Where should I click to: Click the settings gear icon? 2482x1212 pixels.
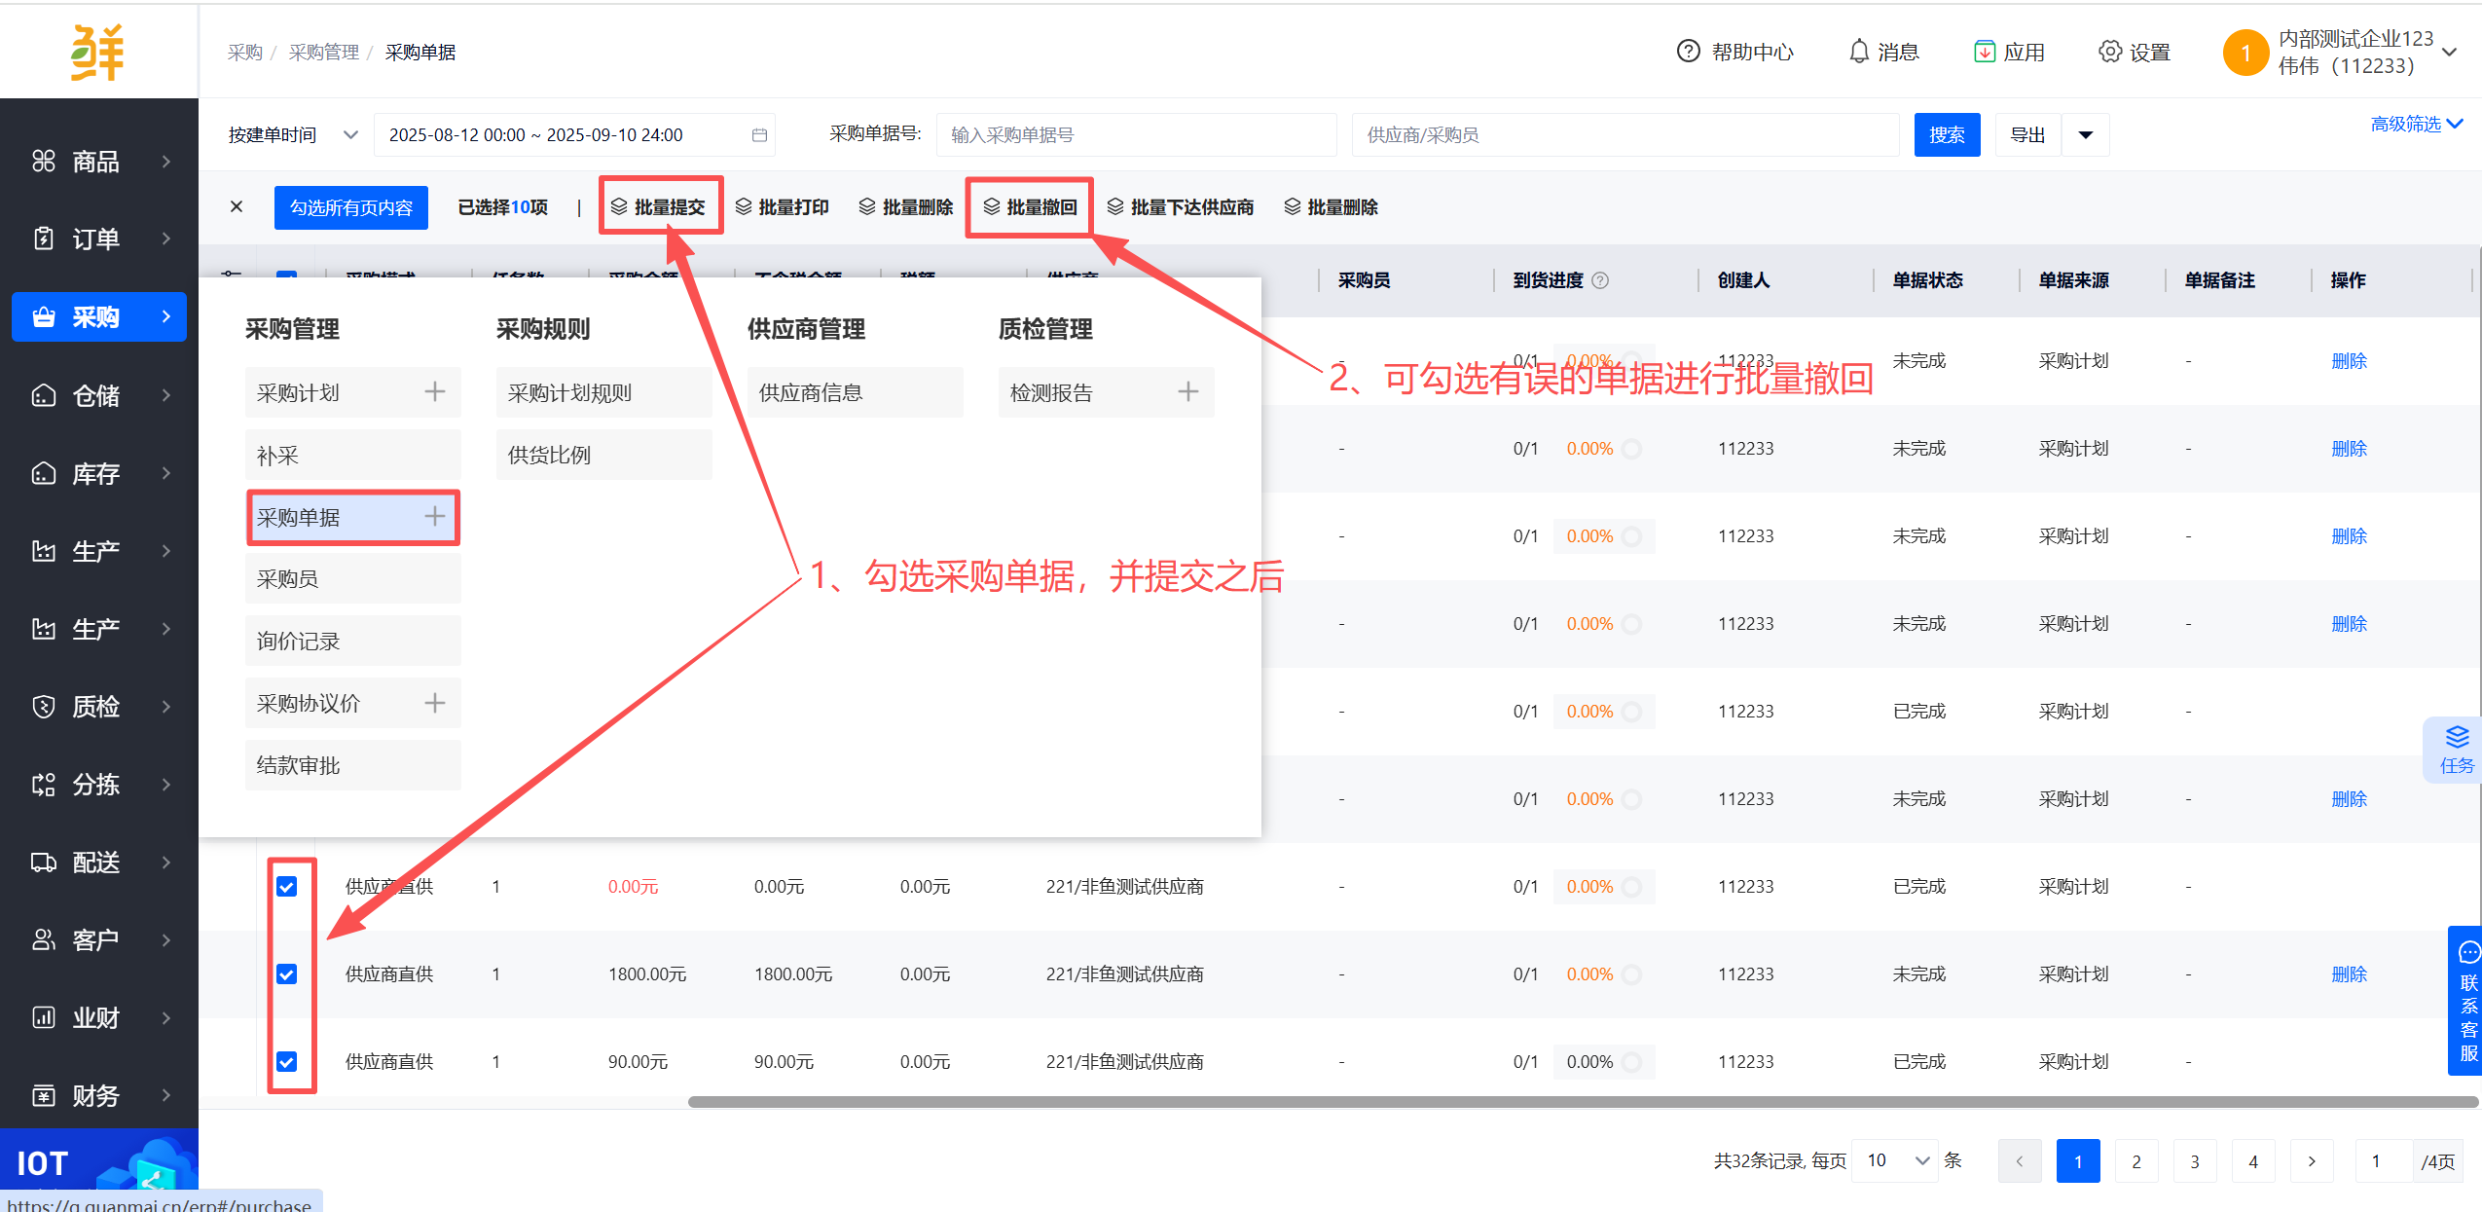pyautogui.click(x=2109, y=52)
